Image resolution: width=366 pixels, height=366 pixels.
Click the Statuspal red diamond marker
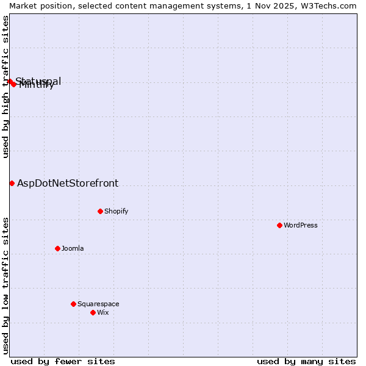pos(10,81)
